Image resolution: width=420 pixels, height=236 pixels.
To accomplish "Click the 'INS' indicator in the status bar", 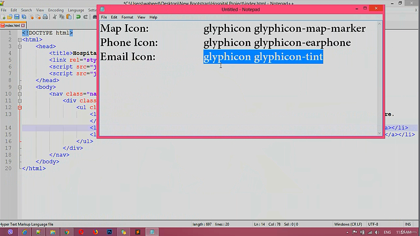I will (x=408, y=224).
